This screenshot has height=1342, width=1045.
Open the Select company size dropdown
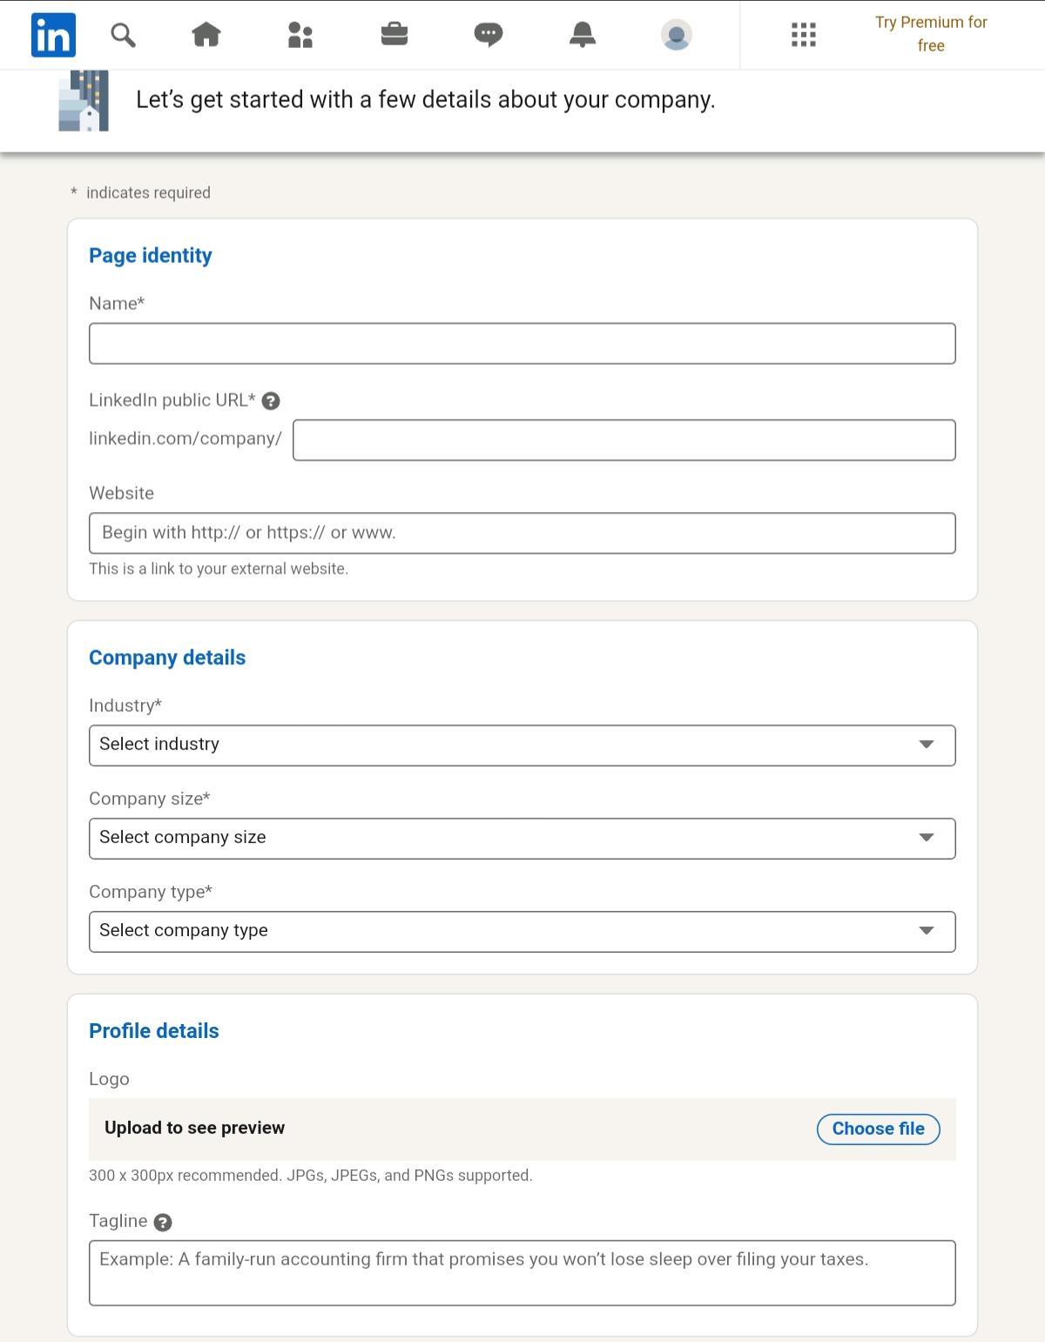tap(522, 839)
